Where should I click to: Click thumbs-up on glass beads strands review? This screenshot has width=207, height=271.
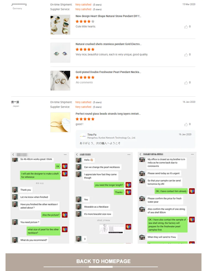[186, 124]
